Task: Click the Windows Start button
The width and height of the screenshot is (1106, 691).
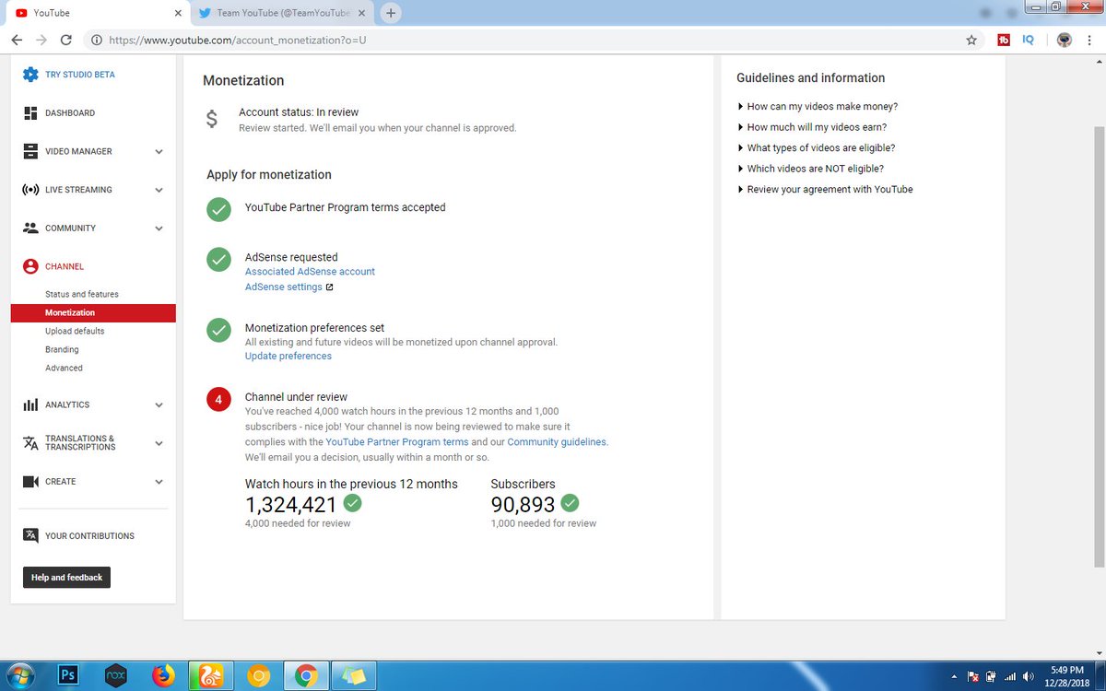Action: (x=21, y=676)
